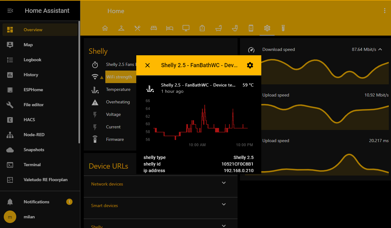
Task: Switch to the fork and knife kitchen tab
Action: pyautogui.click(x=138, y=28)
